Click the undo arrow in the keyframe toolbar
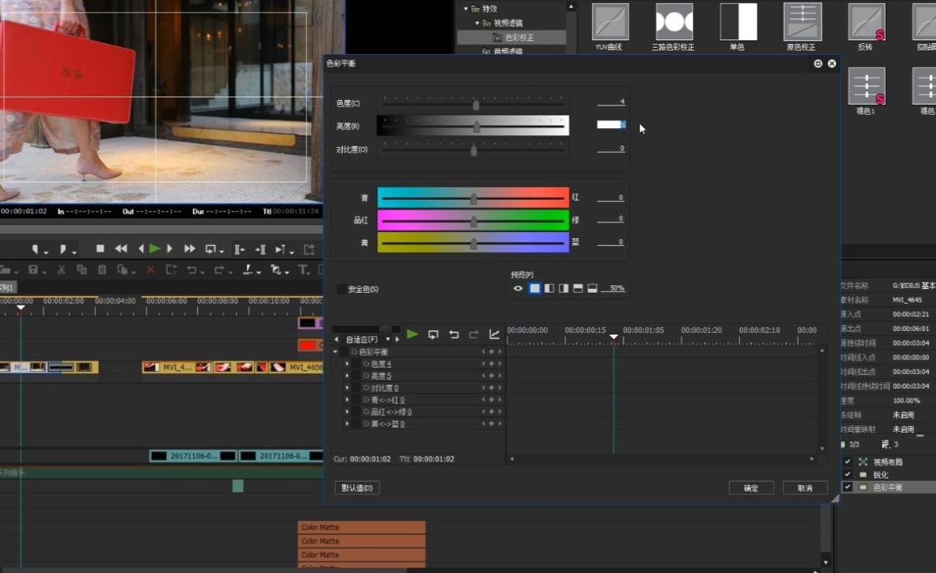Viewport: 936px width, 573px height. point(453,334)
